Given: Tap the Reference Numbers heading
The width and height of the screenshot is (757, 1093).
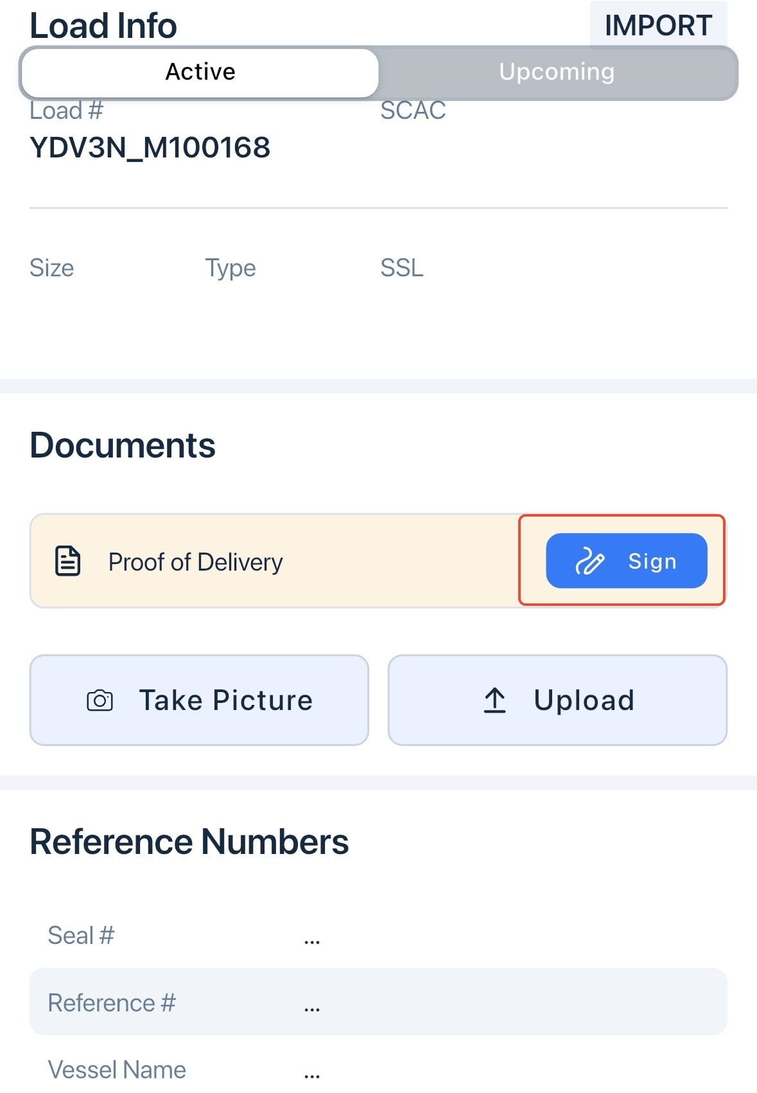Looking at the screenshot, I should point(189,842).
